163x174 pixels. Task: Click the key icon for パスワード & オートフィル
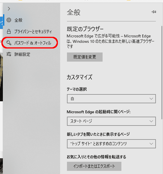pos(9,43)
